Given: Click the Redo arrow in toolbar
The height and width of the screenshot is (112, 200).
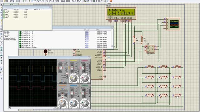Looking at the screenshot, I should coord(50,1).
